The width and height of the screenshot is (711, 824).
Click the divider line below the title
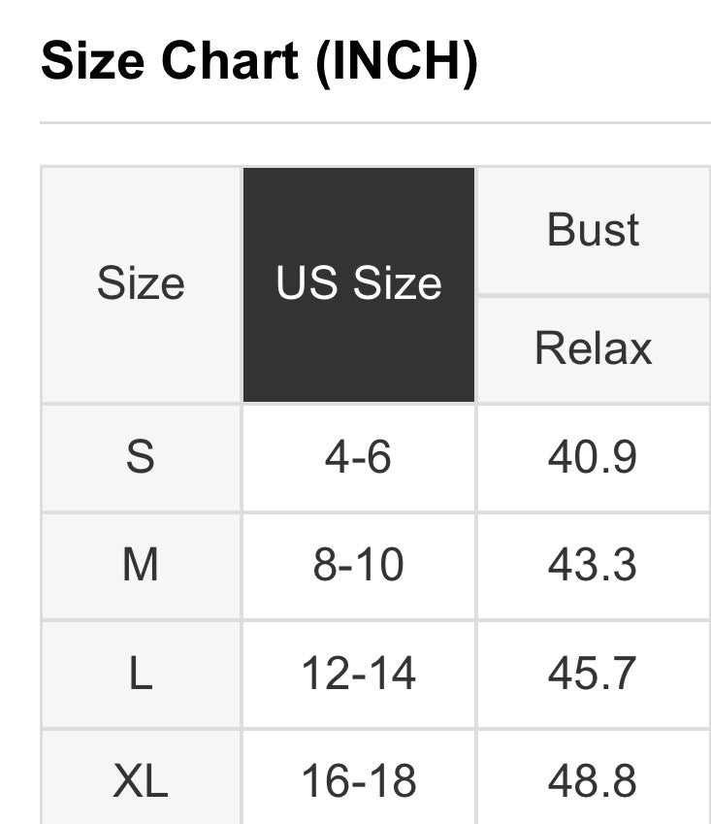coord(374,123)
